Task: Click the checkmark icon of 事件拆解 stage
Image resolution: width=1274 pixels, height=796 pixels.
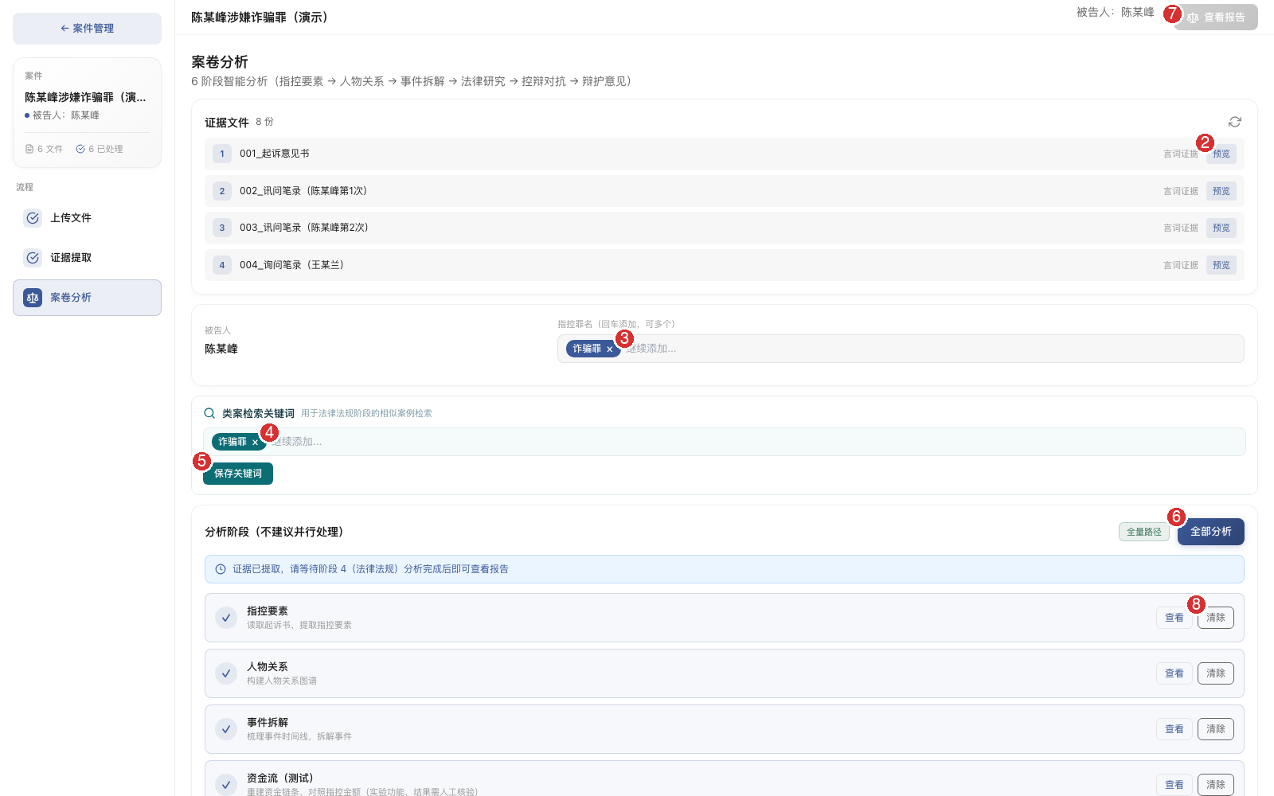Action: click(x=226, y=729)
